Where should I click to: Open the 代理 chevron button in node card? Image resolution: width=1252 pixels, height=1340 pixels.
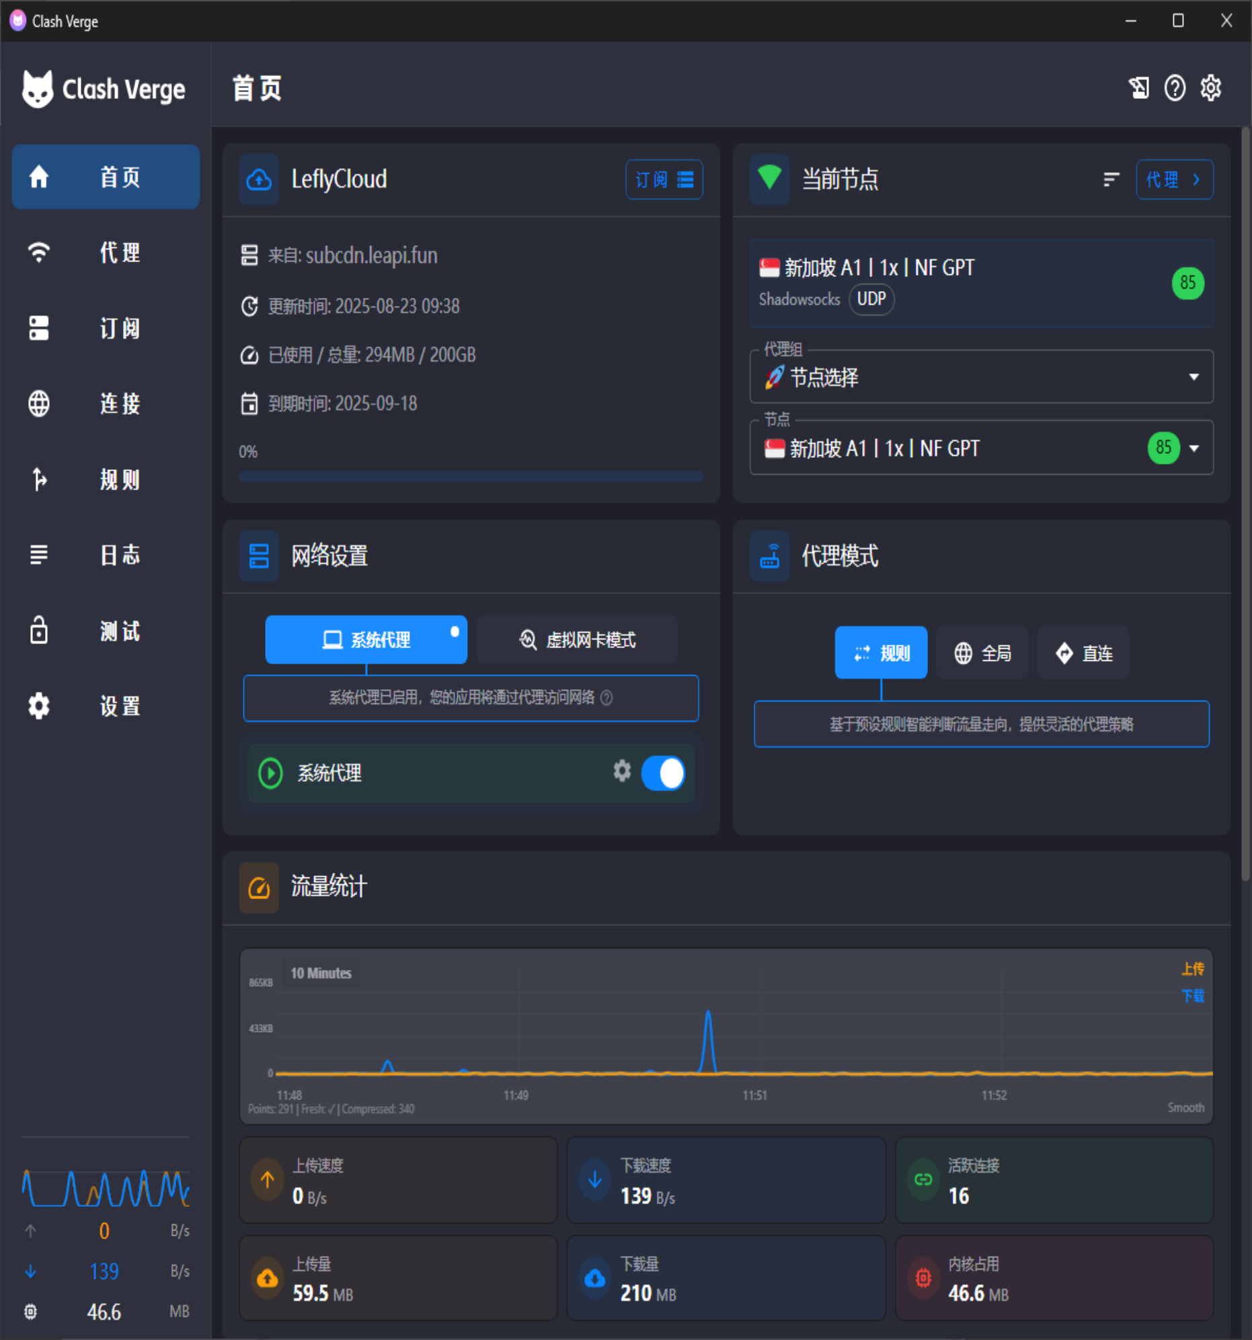[1174, 180]
